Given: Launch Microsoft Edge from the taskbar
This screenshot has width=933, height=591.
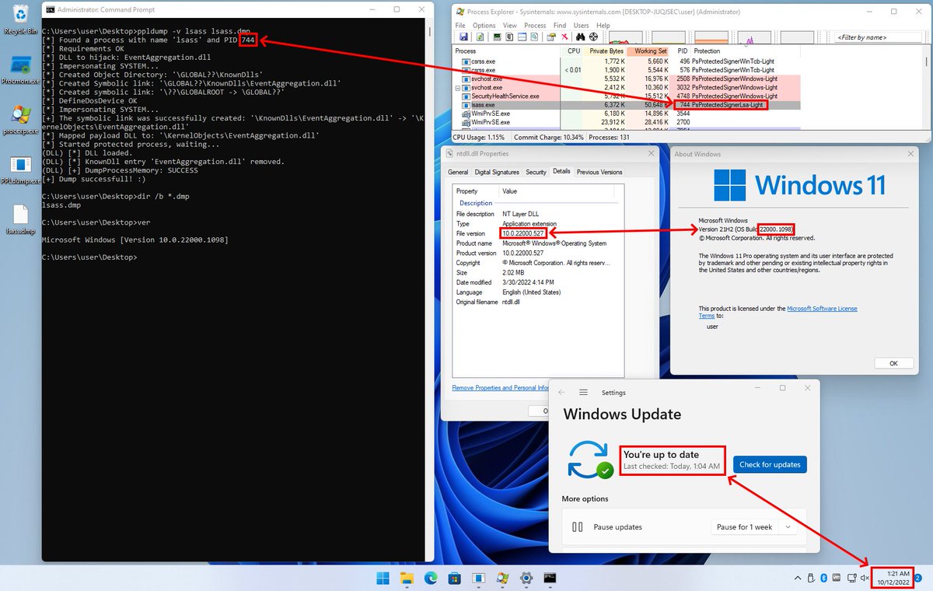Looking at the screenshot, I should click(x=431, y=578).
